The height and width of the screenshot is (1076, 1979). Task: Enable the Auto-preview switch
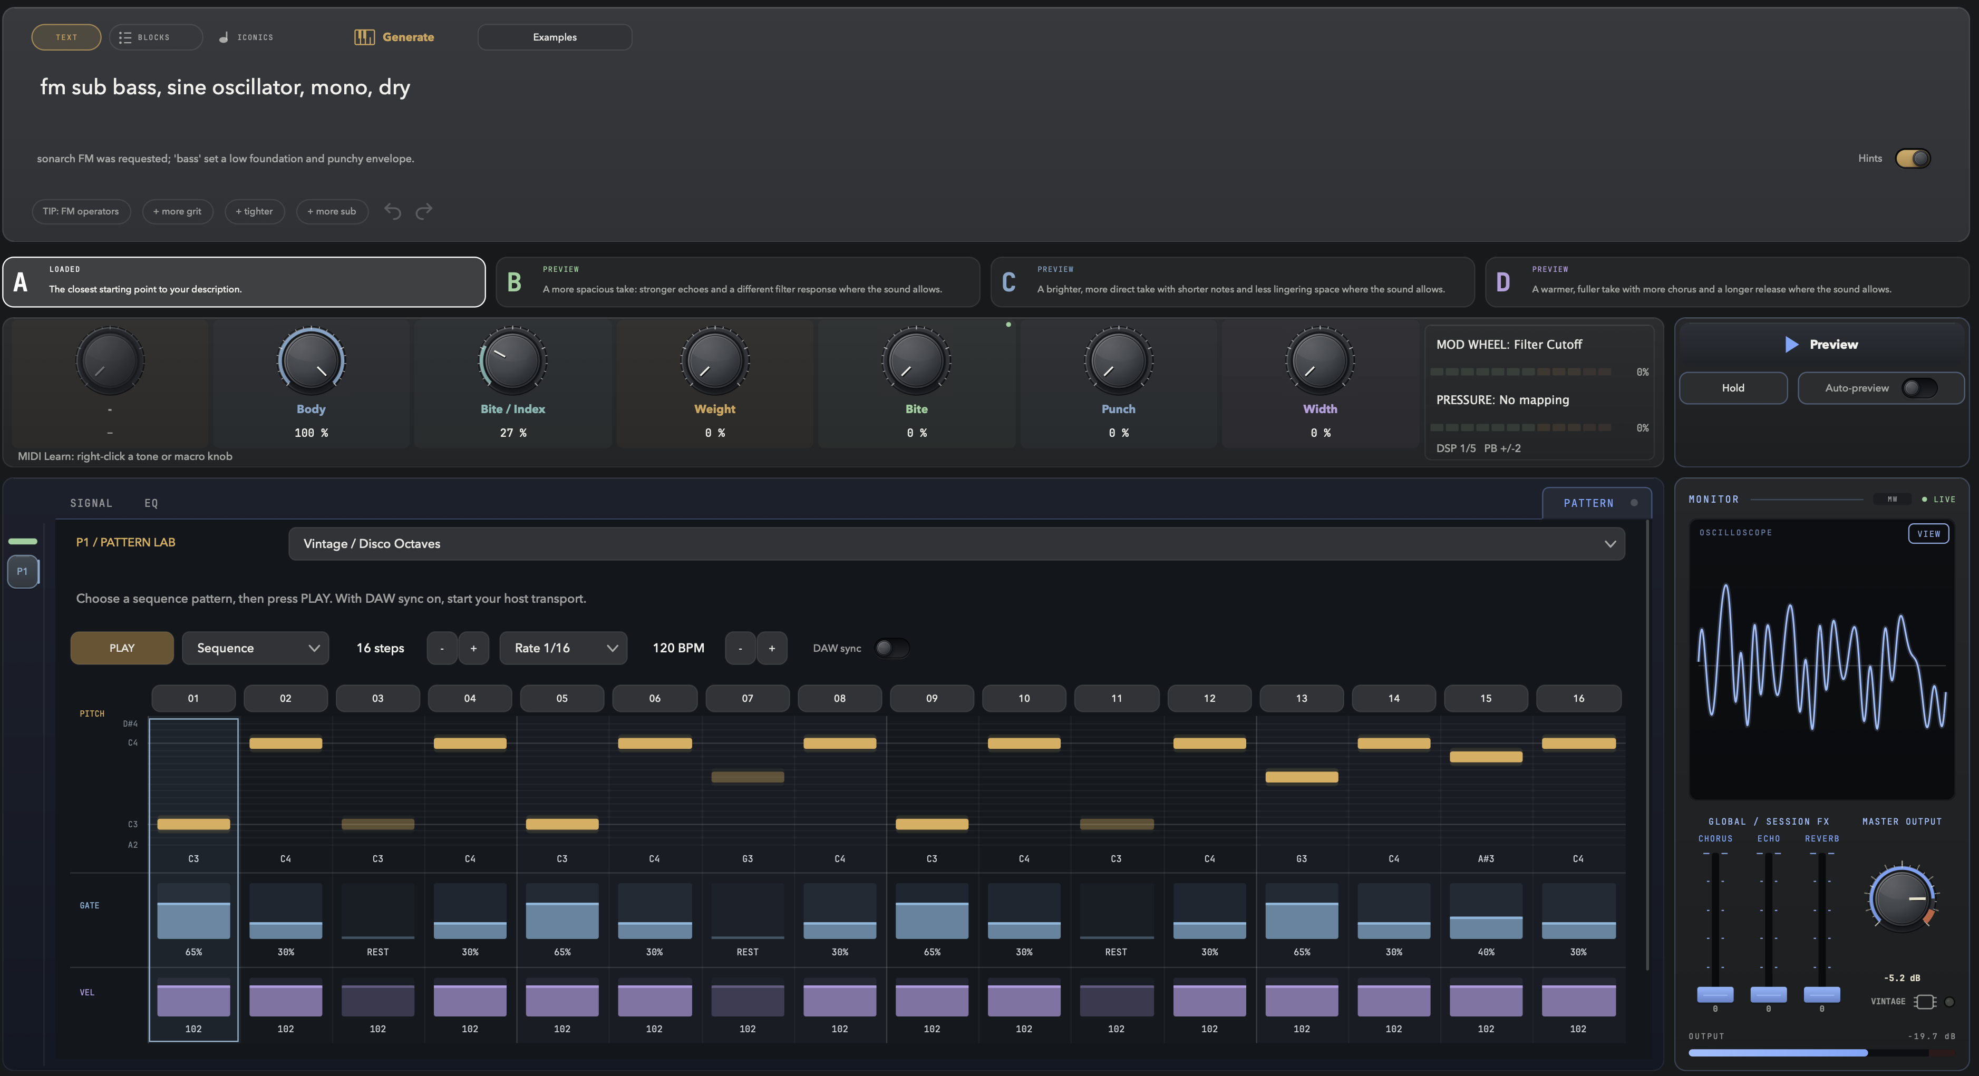(1919, 388)
